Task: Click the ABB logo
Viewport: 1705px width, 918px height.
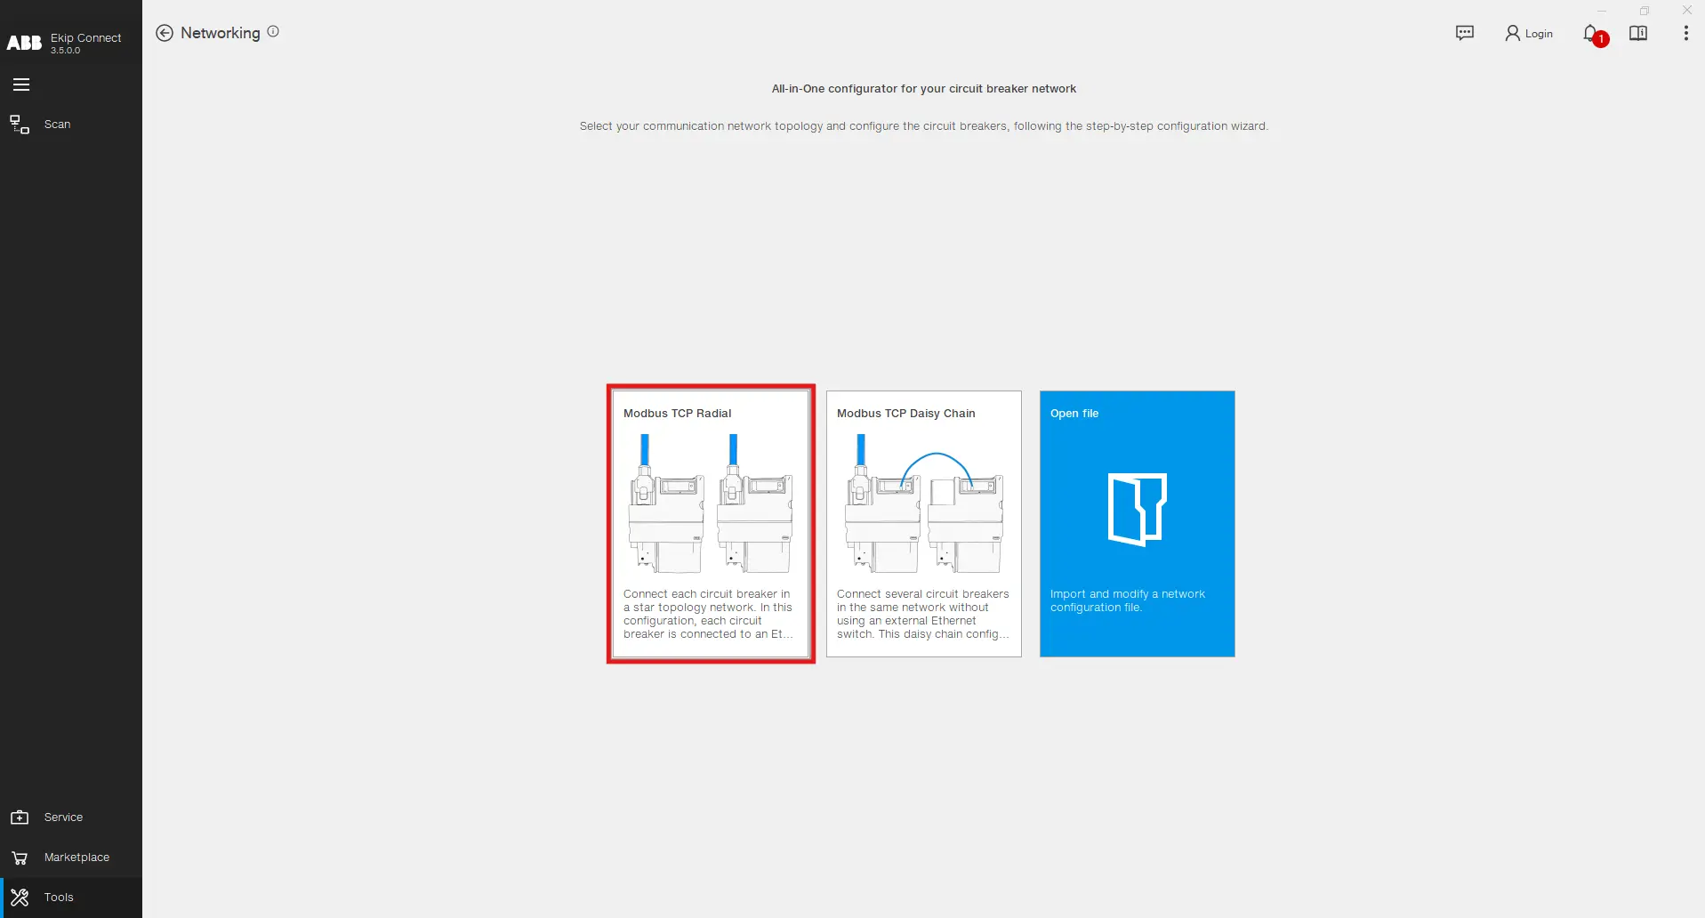Action: pyautogui.click(x=24, y=42)
